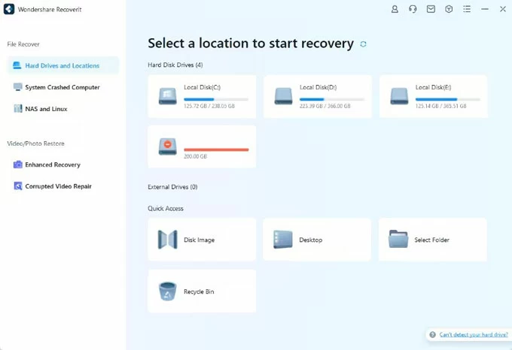Image resolution: width=512 pixels, height=350 pixels.
Task: Click the Recycle Bin label
Action: coord(199,291)
